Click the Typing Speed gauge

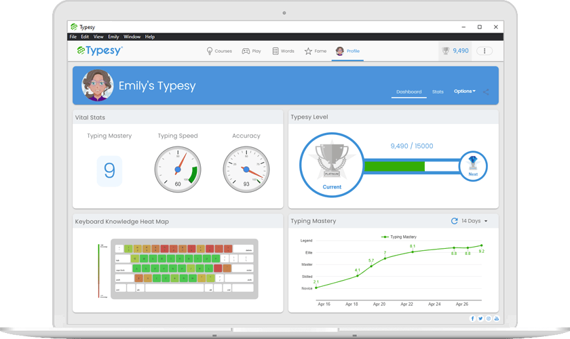click(x=178, y=169)
